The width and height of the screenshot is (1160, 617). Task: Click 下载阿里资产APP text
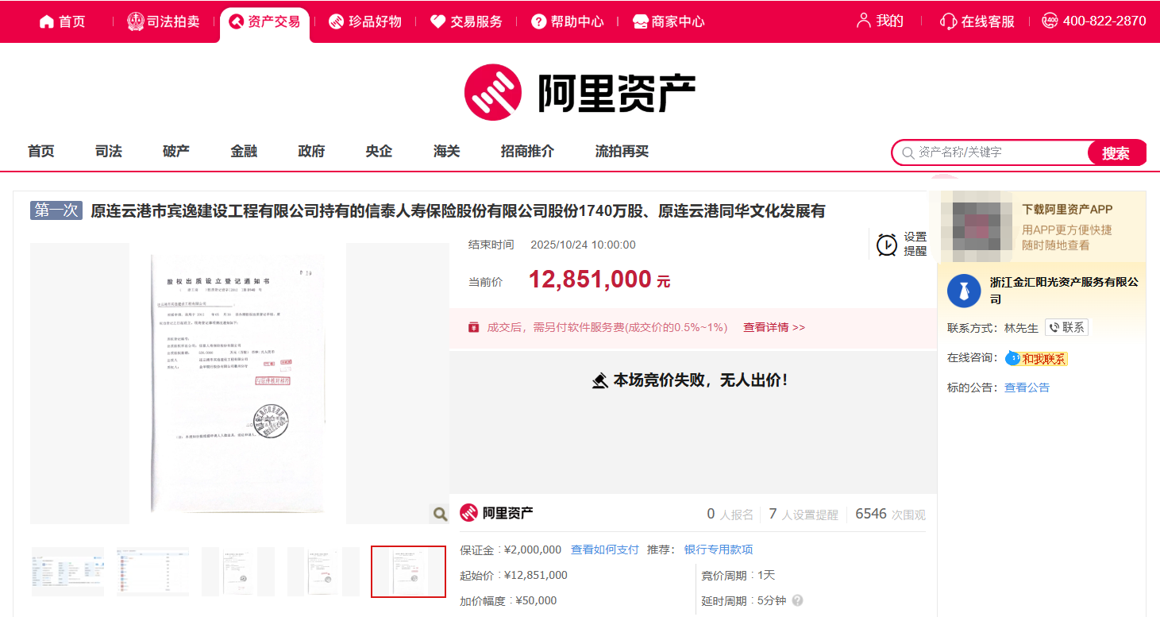tap(1067, 210)
